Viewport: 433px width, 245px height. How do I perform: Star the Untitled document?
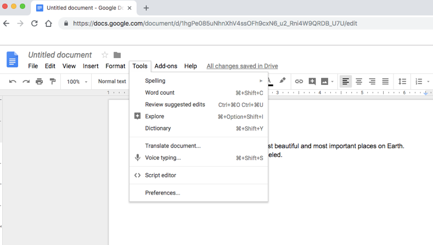pyautogui.click(x=105, y=55)
